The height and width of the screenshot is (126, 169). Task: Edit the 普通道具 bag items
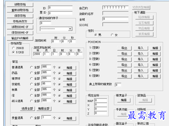point(70,68)
